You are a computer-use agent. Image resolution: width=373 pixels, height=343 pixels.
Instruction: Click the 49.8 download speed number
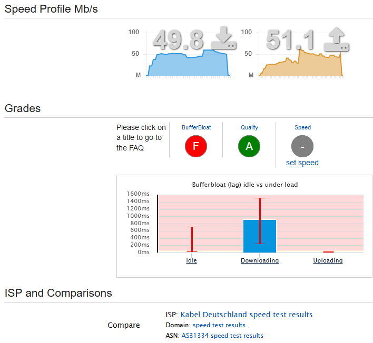[x=179, y=40]
